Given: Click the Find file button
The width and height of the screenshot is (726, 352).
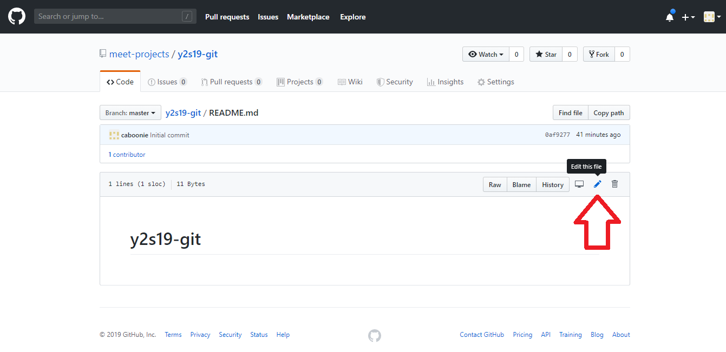Looking at the screenshot, I should pyautogui.click(x=570, y=113).
